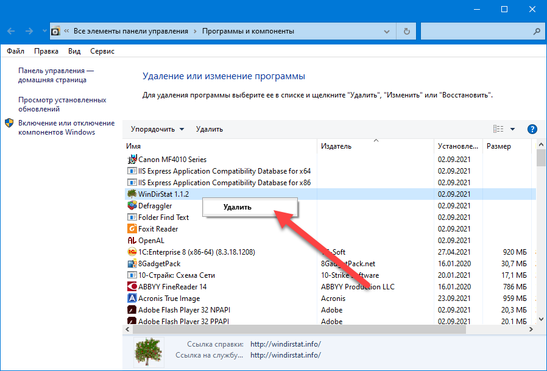Open the recent locations dropdown arrow
This screenshot has width=547, height=371.
pos(44,31)
